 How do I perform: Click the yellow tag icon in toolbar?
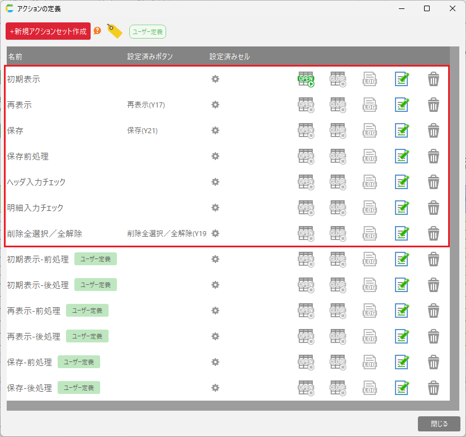(115, 31)
